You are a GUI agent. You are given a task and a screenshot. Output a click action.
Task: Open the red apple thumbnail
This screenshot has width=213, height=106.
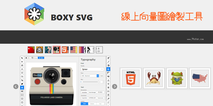(31, 50)
